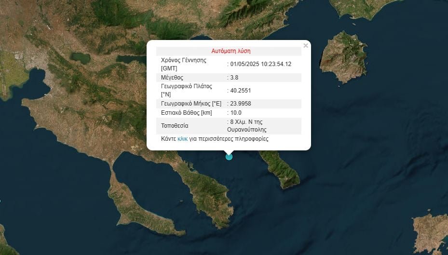Click the location text mentioning Ουρανούπολης
448x255 pixels.
click(x=247, y=126)
